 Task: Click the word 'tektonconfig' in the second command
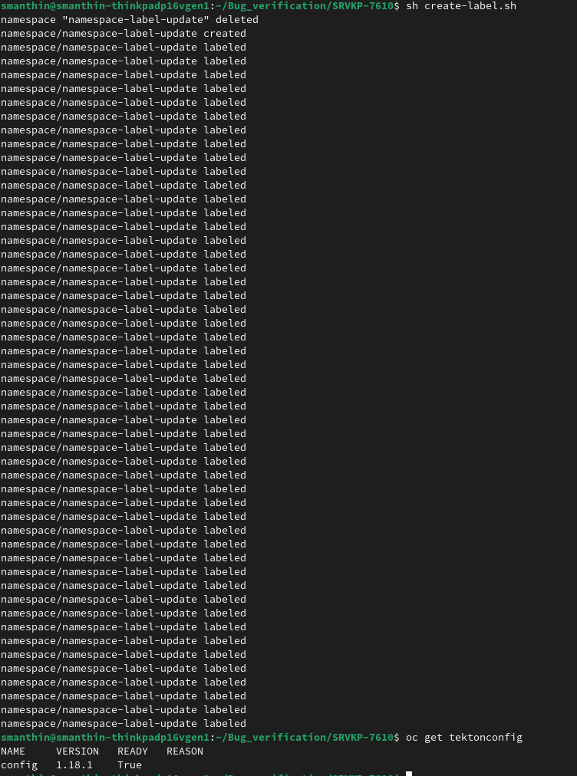coord(486,738)
